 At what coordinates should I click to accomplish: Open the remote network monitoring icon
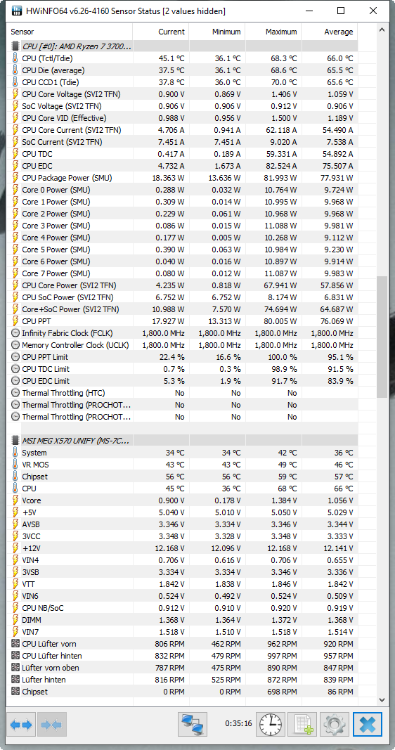[x=193, y=725]
